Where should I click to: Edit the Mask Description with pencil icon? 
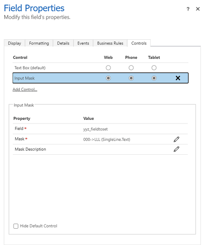pos(176,149)
